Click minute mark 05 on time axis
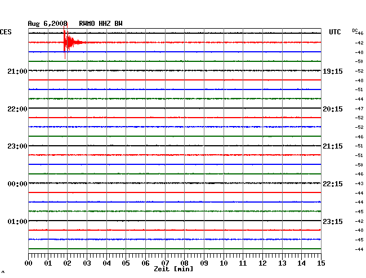Image resolution: width=366 pixels, height=278 pixels. pyautogui.click(x=126, y=263)
